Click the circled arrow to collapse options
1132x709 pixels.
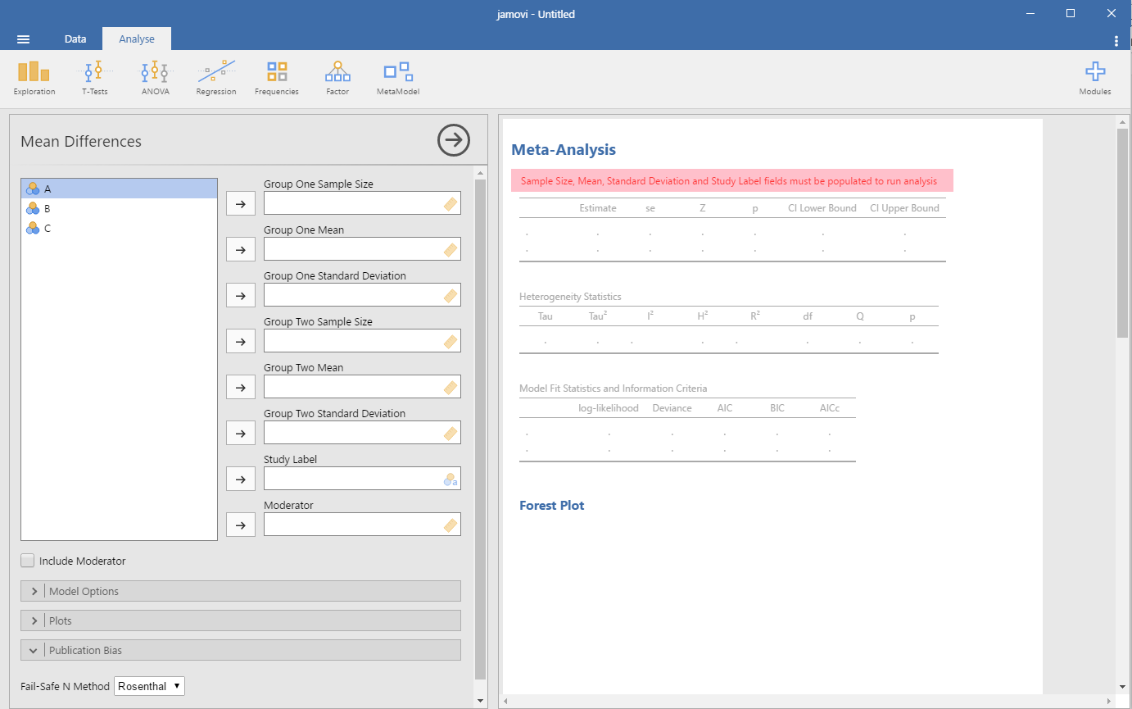(454, 140)
